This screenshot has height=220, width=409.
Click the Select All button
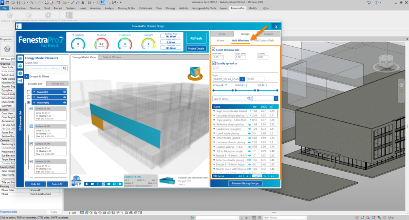point(57,184)
